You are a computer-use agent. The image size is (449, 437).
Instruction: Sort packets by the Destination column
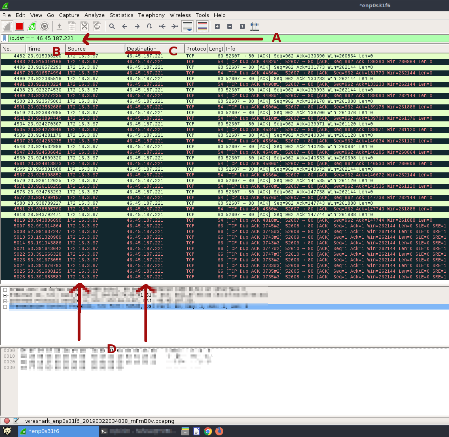point(155,49)
